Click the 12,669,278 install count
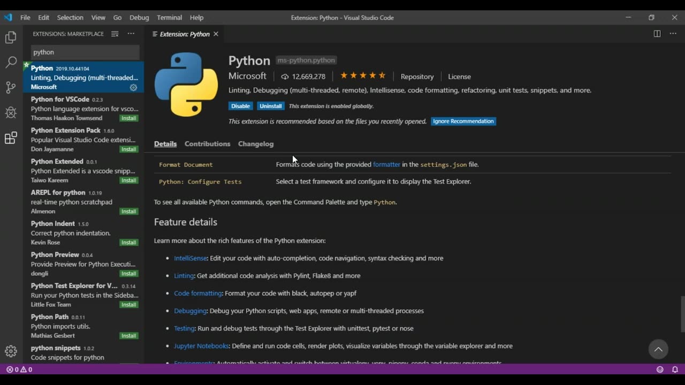This screenshot has height=385, width=685. (303, 76)
